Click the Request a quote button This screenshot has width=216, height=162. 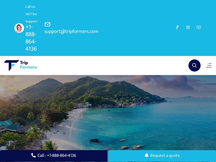click(162, 156)
